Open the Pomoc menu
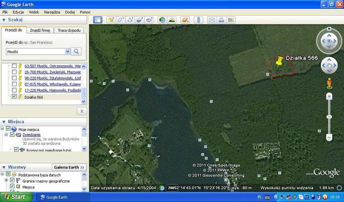344x202 pixels. 85,12
